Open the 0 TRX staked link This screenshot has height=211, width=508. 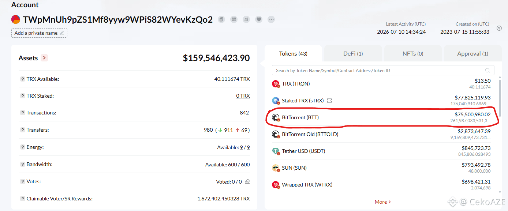(x=243, y=96)
